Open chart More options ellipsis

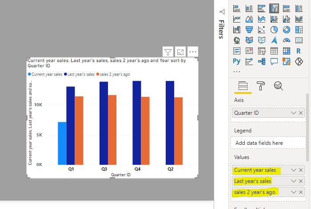pos(193,52)
